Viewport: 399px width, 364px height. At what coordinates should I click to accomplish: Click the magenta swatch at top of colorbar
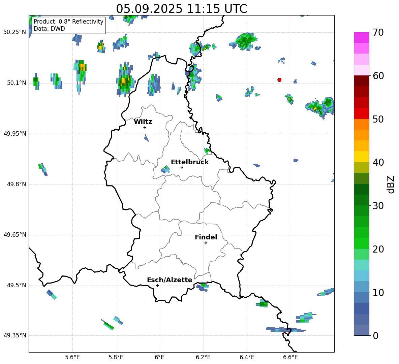point(362,37)
